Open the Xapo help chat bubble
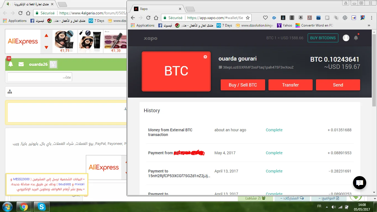 (x=359, y=183)
